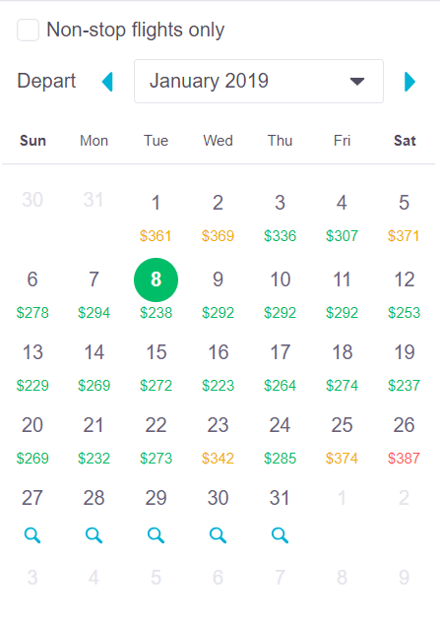Enable the Non-stop flights only checkbox
440x619 pixels.
tap(28, 30)
